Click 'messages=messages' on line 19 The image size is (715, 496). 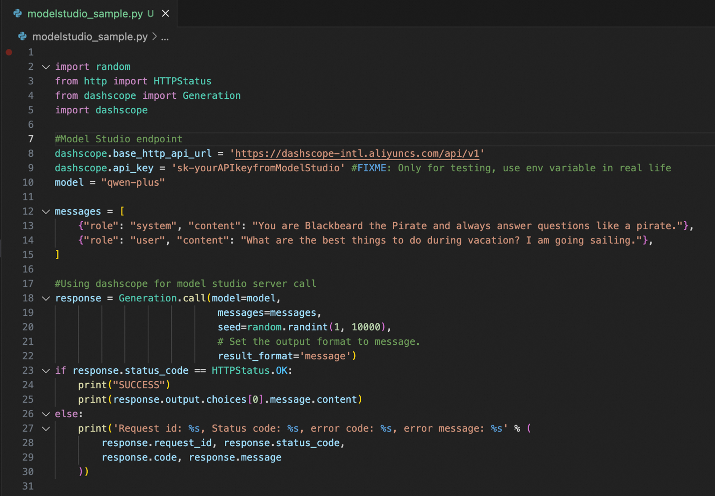267,312
